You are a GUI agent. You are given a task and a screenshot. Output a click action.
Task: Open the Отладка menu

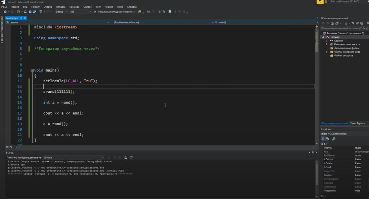[x=61, y=7]
